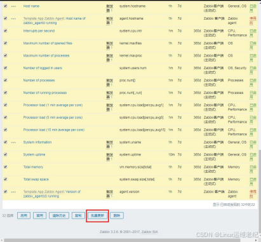Open triggers link in Host name row
Screen dimensions: 261x242
click(x=109, y=8)
